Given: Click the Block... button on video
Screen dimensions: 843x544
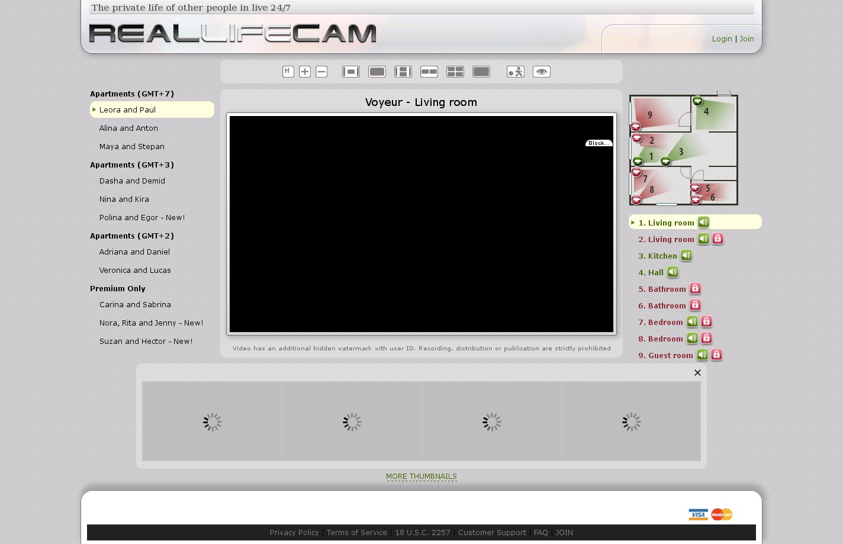Looking at the screenshot, I should 599,143.
